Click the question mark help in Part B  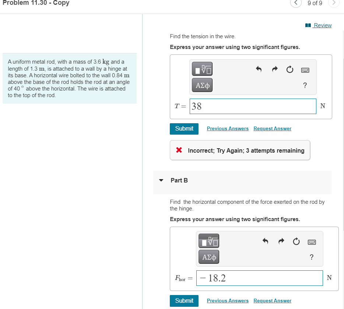click(x=311, y=257)
